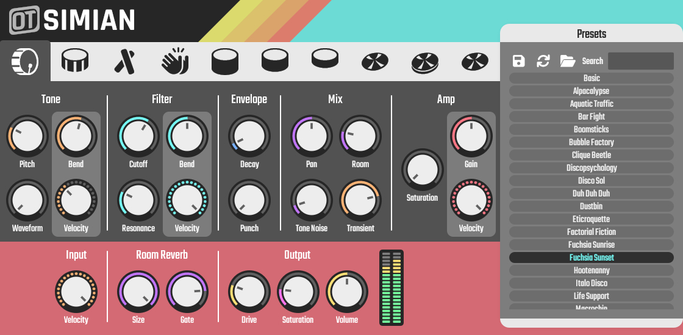Pick the Italo Disco preset
This screenshot has height=335, width=683.
(x=592, y=283)
